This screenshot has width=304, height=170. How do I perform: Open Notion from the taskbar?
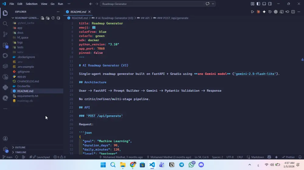[172, 165]
